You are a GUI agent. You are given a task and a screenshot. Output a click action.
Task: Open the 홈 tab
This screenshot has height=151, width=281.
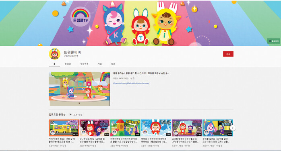tap(54, 64)
